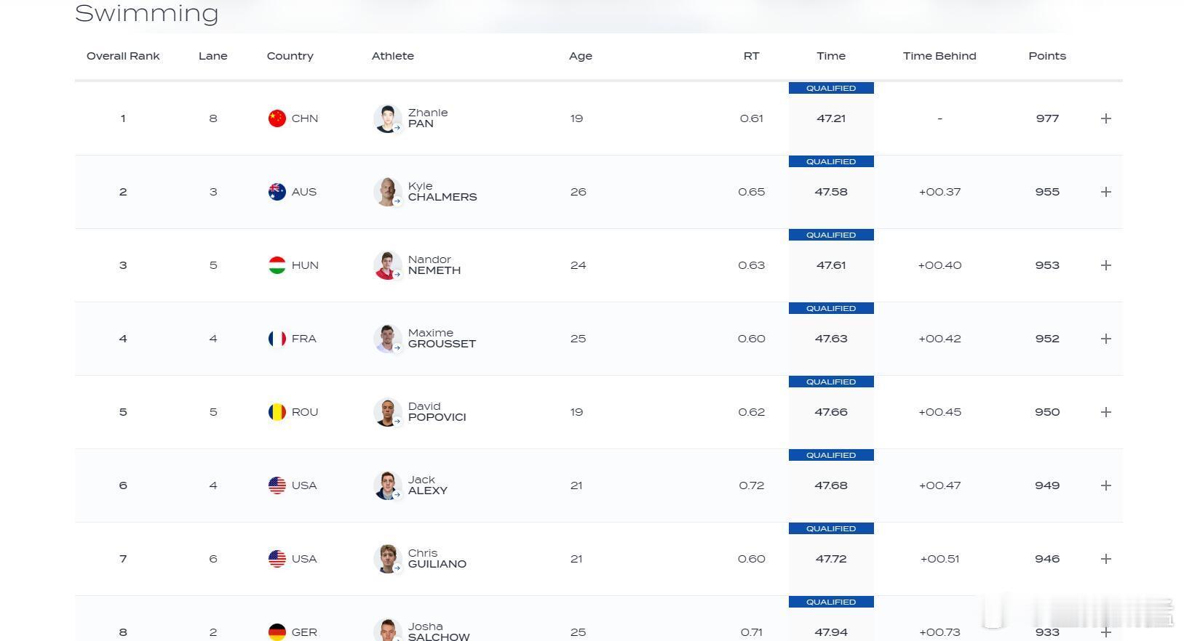Click the Germany flag icon

(277, 632)
